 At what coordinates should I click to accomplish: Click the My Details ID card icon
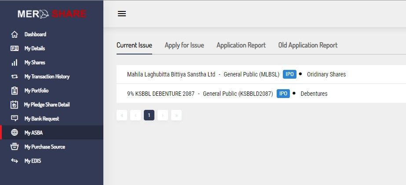tap(15, 48)
